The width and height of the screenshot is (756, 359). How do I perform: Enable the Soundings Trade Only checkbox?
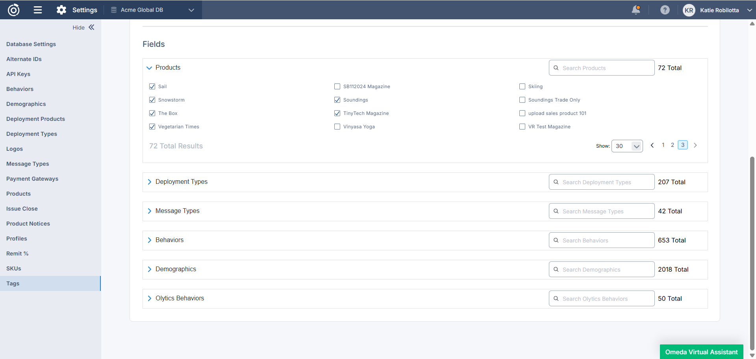coord(523,100)
